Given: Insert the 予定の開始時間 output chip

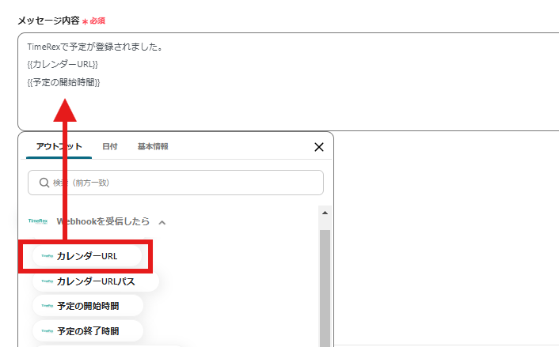Looking at the screenshot, I should [x=88, y=306].
